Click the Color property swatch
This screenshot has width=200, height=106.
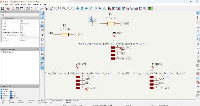coord(22,38)
